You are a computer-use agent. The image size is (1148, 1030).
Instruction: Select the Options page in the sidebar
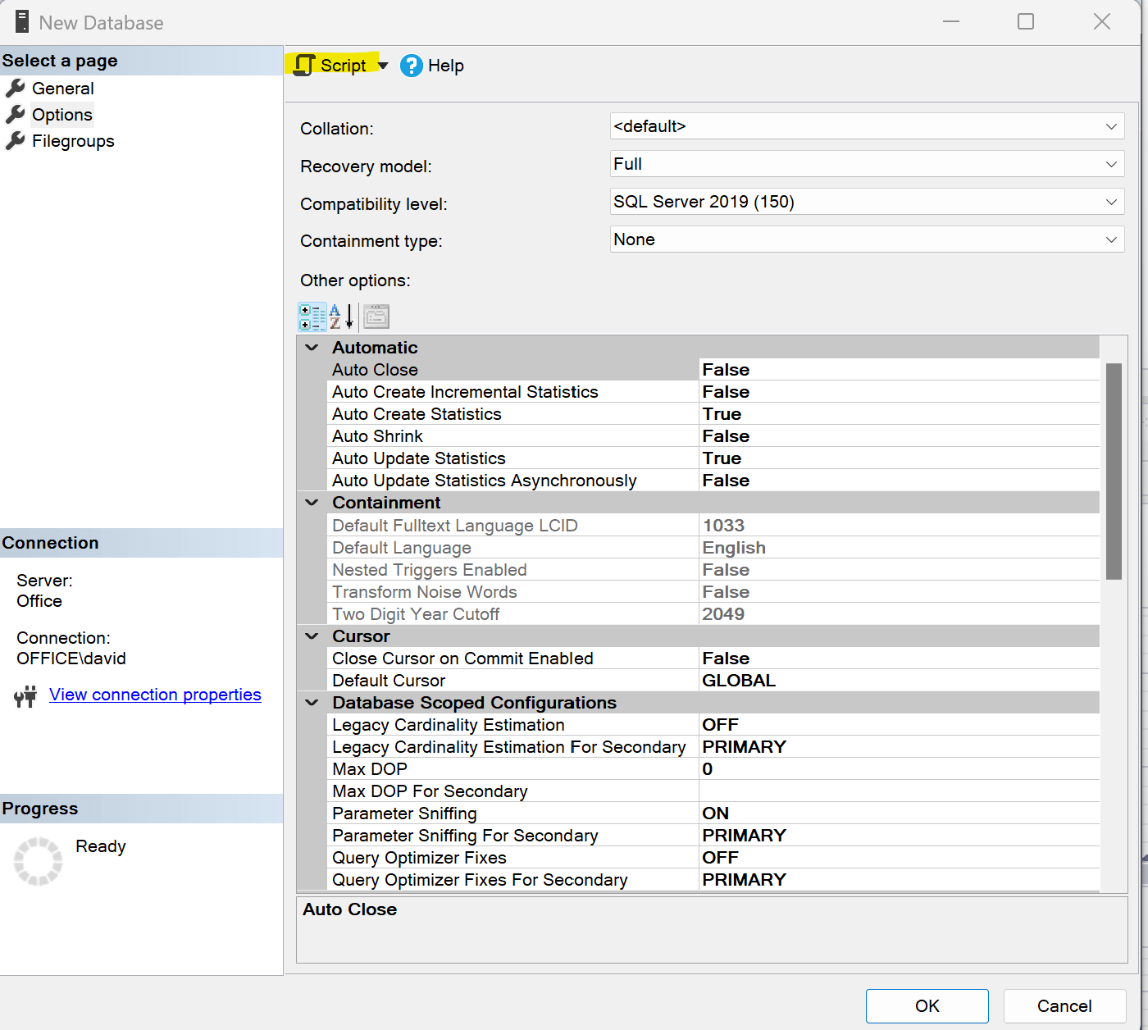pyautogui.click(x=61, y=114)
